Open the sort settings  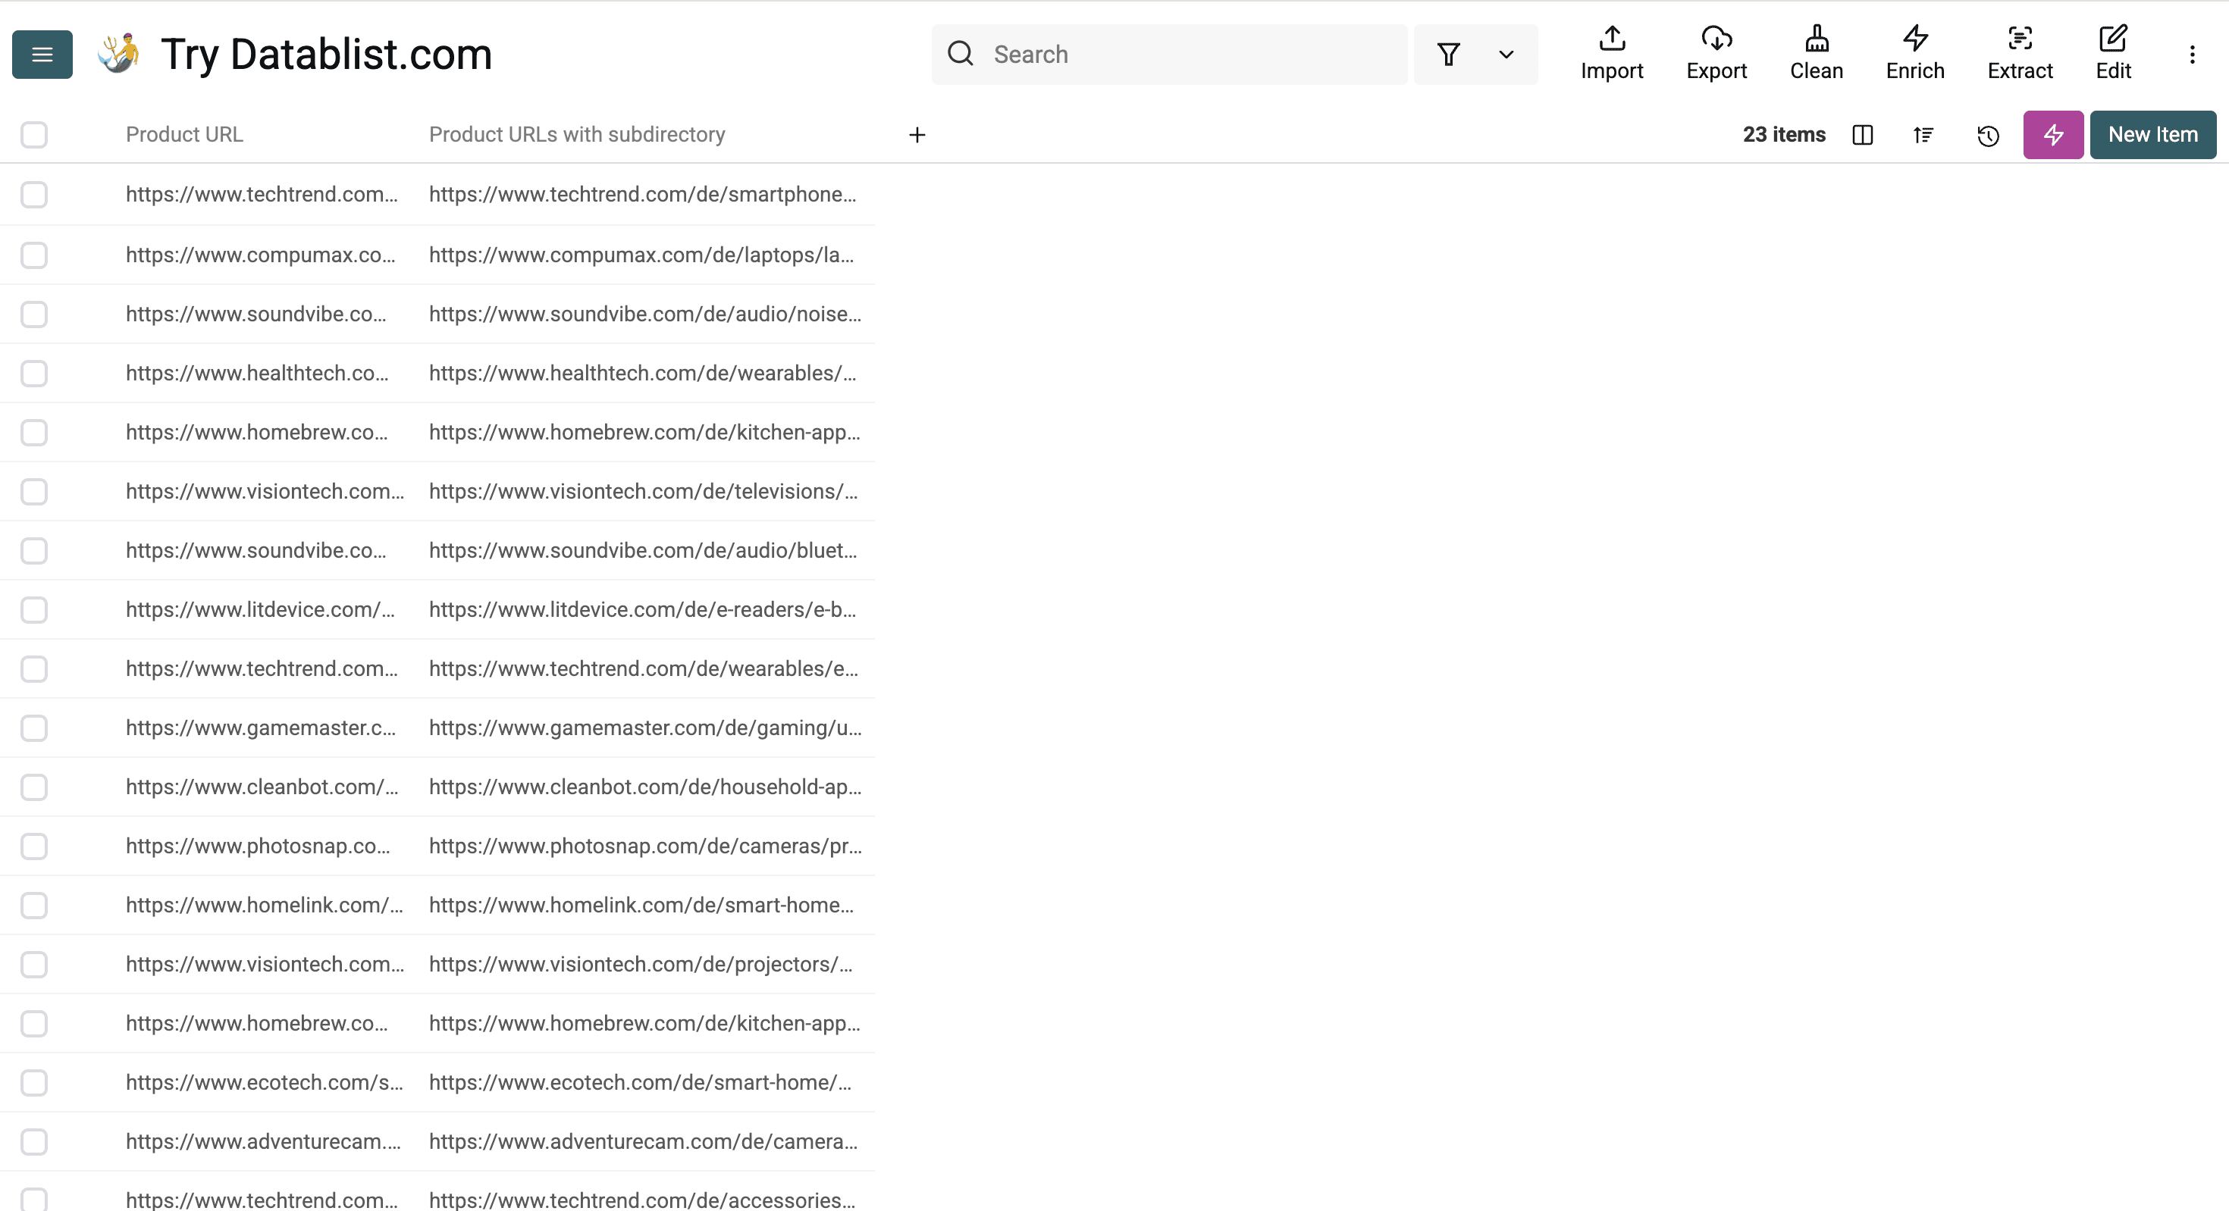click(1923, 135)
